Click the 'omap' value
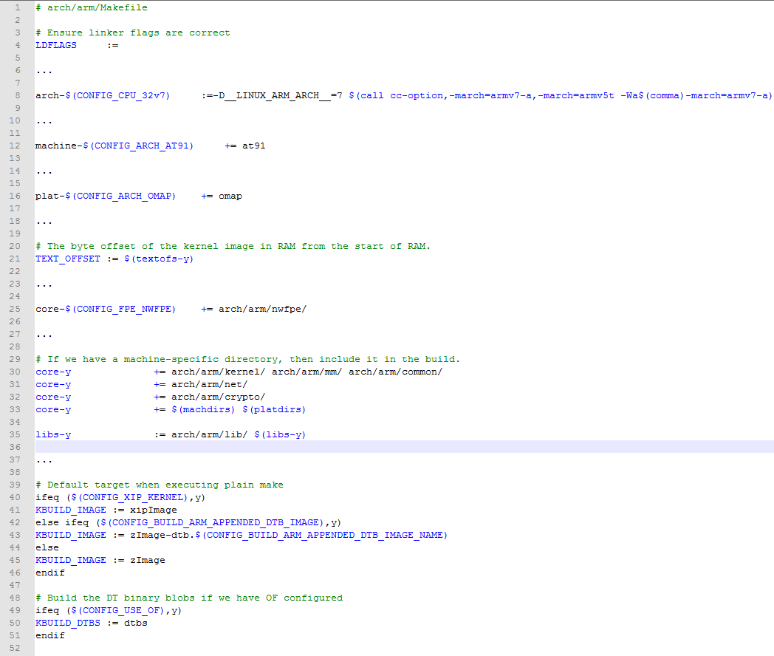Viewport: 774px width, 656px height. tap(230, 196)
